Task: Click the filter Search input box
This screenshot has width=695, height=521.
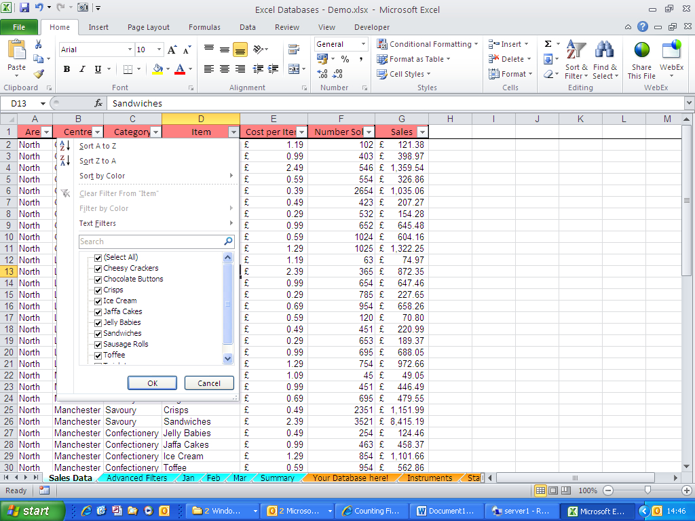Action: coord(151,242)
